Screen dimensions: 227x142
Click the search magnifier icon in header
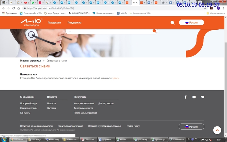172,23
